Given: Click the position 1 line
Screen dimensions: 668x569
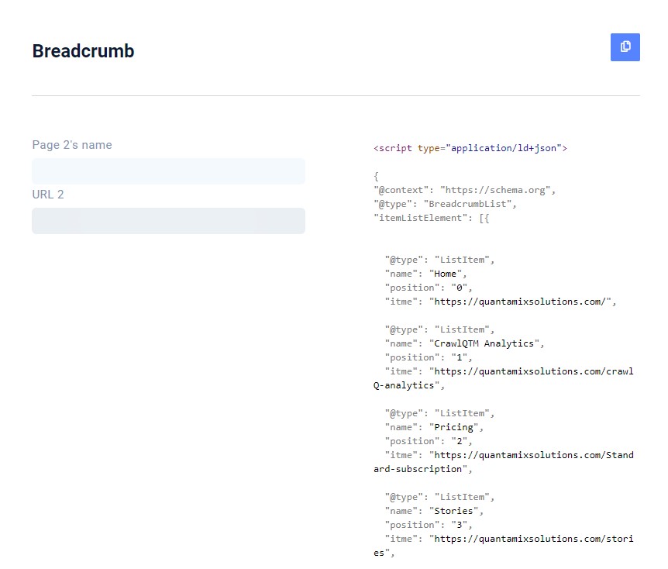Looking at the screenshot, I should click(x=428, y=357).
